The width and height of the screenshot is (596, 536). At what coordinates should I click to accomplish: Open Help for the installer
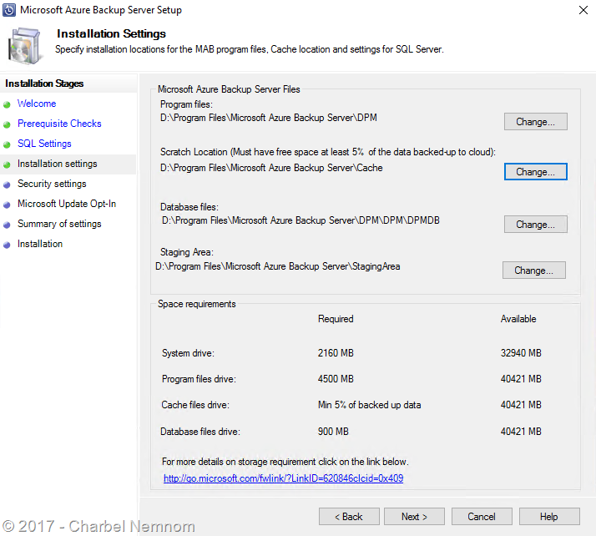549,517
